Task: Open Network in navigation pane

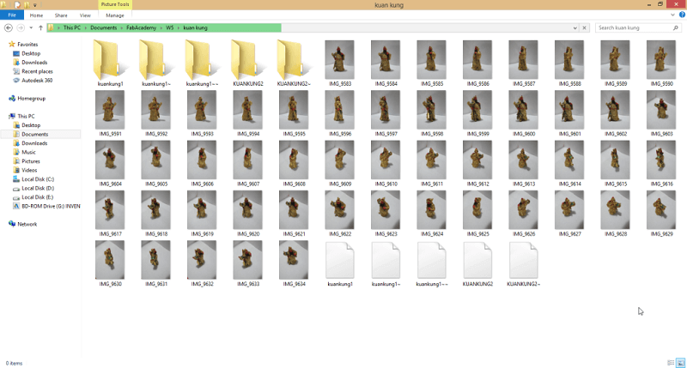Action: tap(27, 224)
